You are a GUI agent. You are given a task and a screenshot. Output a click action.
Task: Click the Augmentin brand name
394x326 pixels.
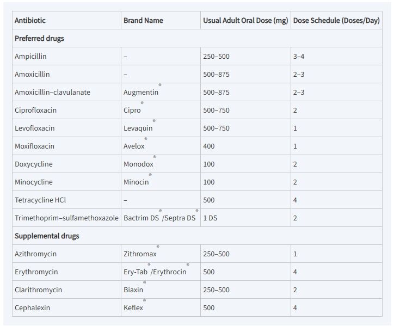pos(141,92)
